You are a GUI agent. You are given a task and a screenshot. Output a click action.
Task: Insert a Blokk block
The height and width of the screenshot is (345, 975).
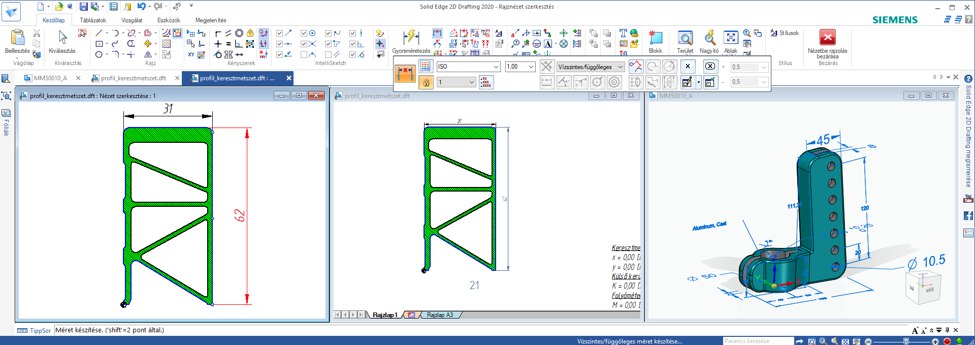click(x=656, y=42)
